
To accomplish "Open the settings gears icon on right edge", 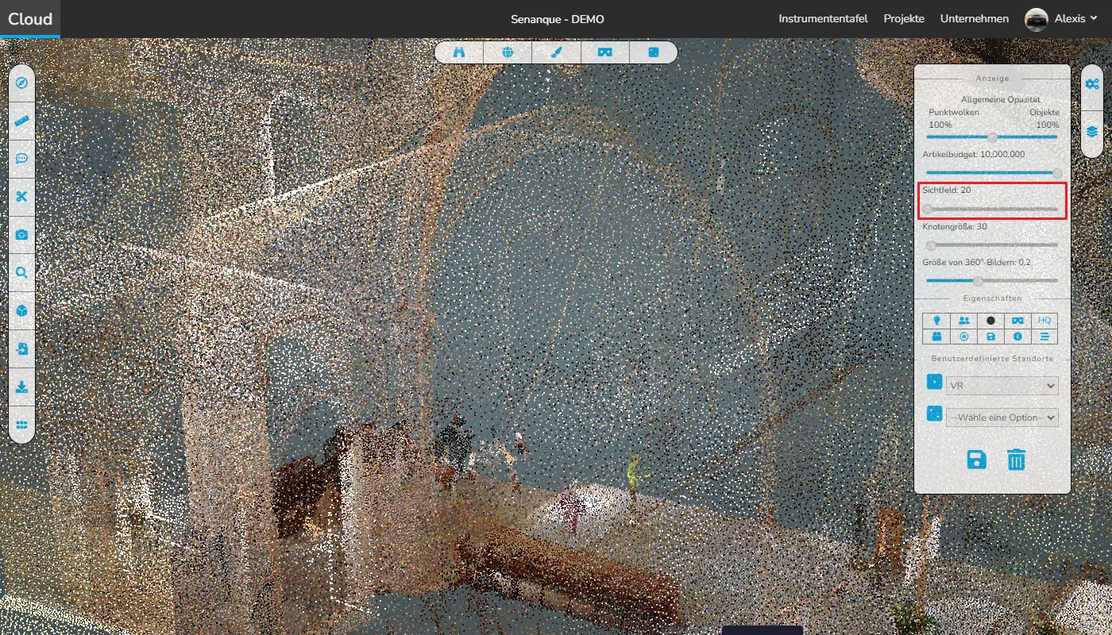I will click(1092, 83).
